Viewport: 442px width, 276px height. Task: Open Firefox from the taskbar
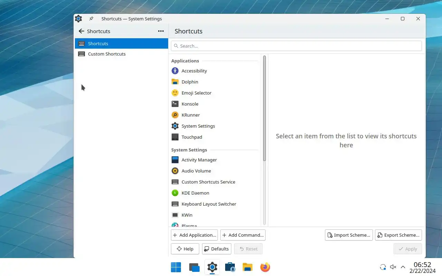pyautogui.click(x=265, y=267)
